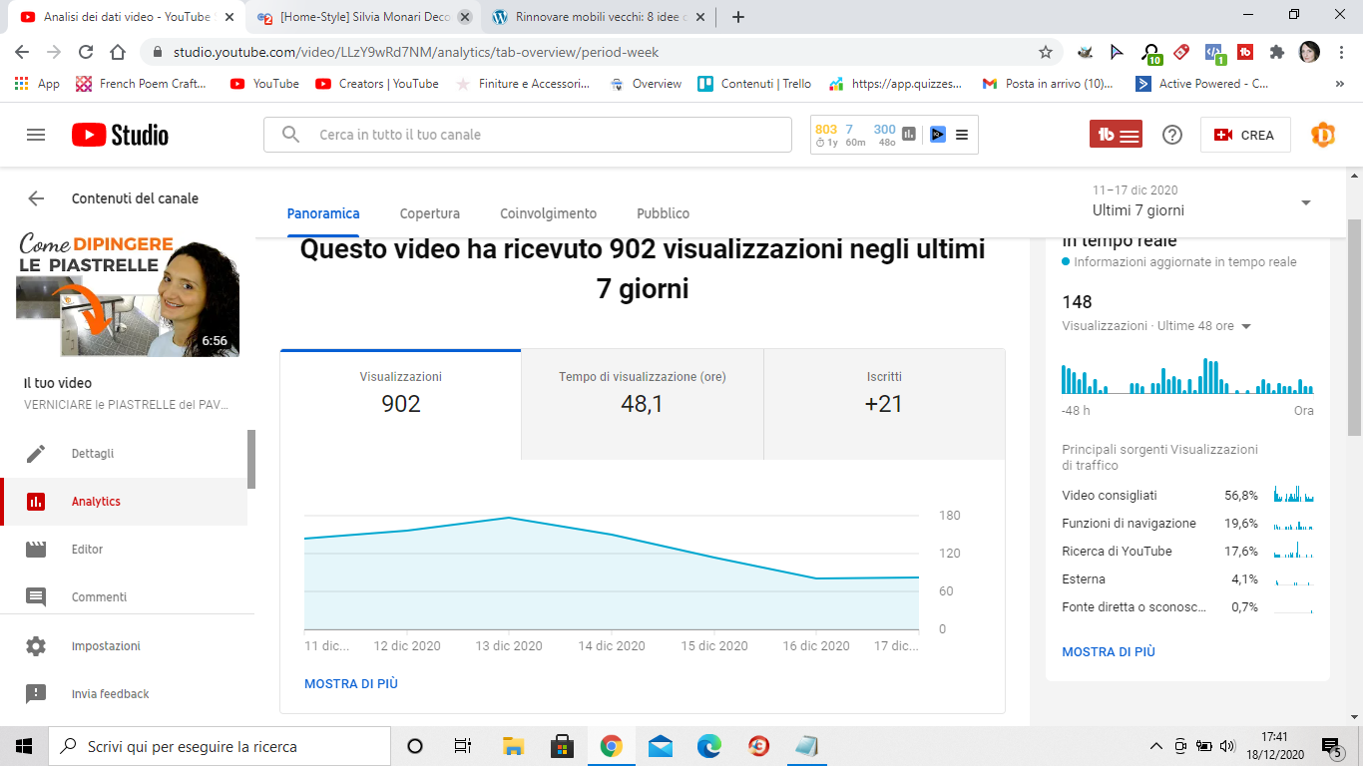The height and width of the screenshot is (766, 1363).
Task: Open File Explorer from the taskbar
Action: click(513, 746)
